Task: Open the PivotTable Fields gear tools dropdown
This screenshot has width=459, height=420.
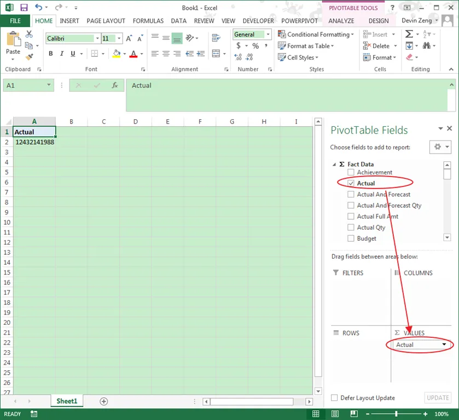Action: [x=440, y=147]
